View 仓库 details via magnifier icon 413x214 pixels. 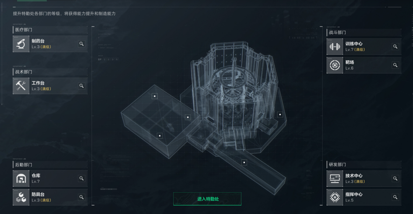[x=82, y=179]
